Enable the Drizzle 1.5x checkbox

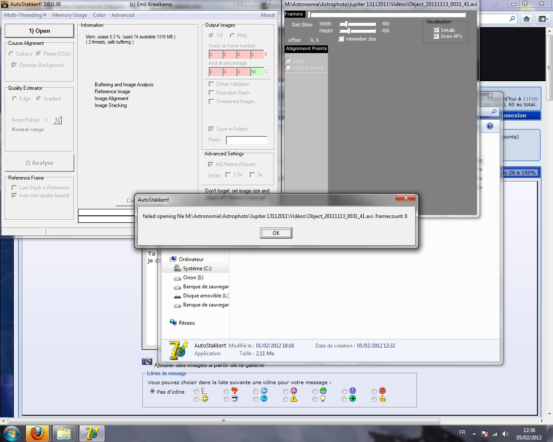click(x=228, y=175)
